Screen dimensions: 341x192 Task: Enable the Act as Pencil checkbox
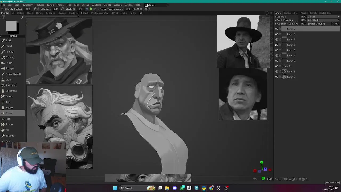pos(133,9)
